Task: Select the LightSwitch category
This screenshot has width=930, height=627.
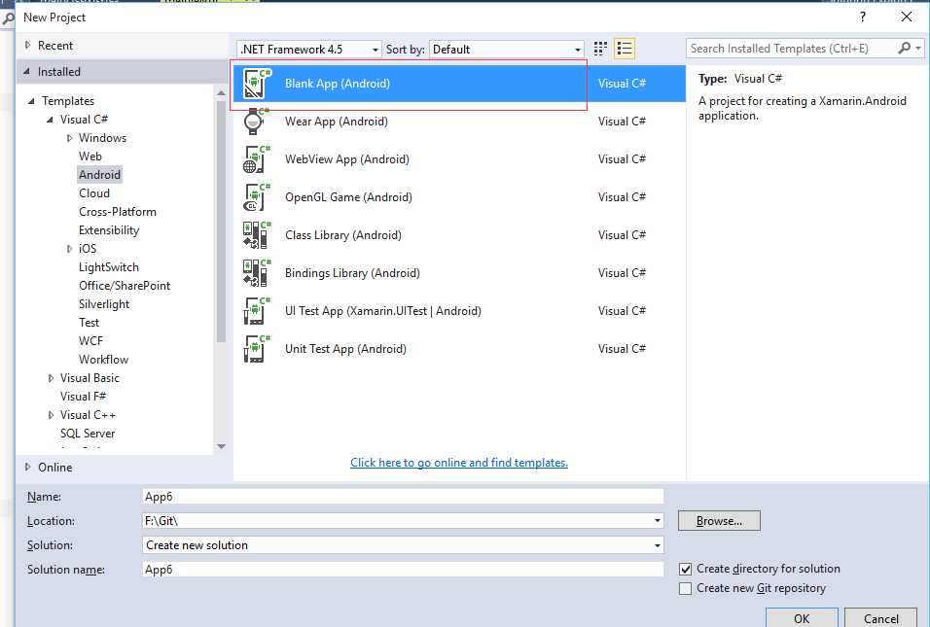Action: pyautogui.click(x=109, y=267)
